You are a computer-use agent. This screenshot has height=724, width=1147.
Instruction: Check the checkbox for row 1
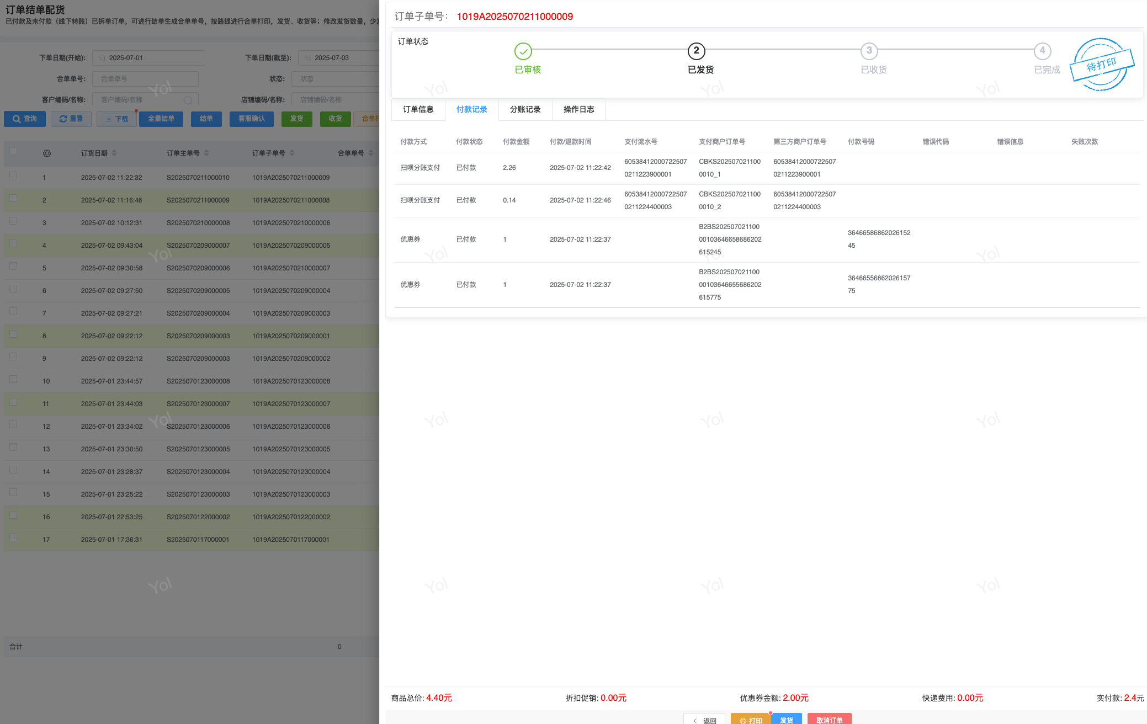click(13, 175)
